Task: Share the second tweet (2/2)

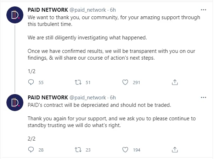Action: (174, 150)
